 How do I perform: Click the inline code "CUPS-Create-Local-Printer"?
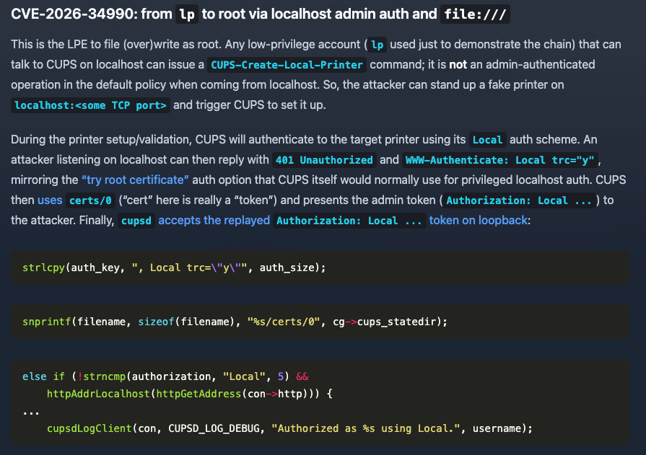tap(287, 65)
